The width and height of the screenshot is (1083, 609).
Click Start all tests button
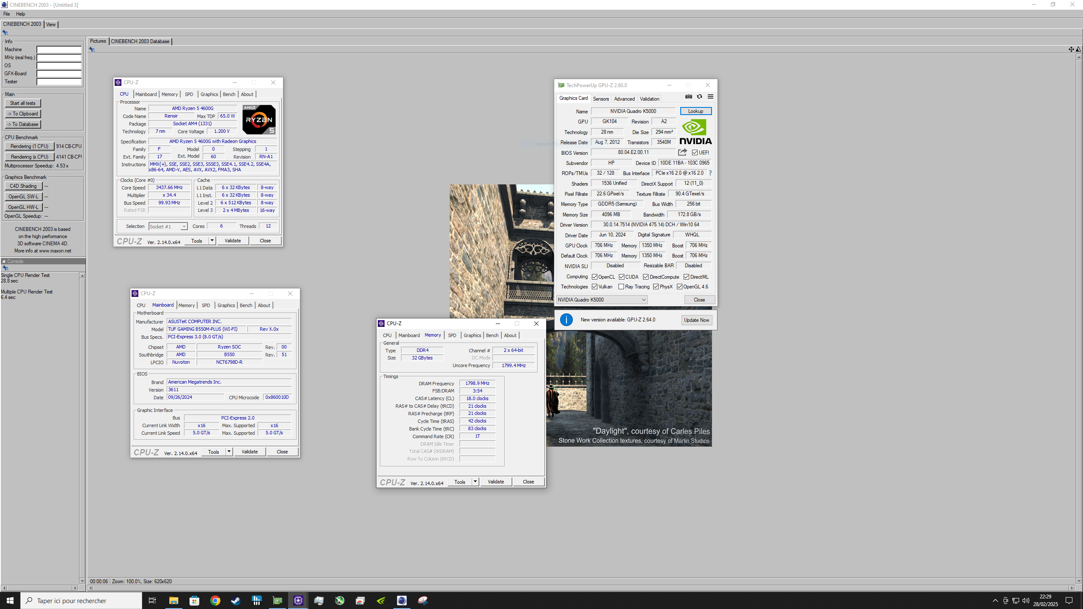coord(23,103)
